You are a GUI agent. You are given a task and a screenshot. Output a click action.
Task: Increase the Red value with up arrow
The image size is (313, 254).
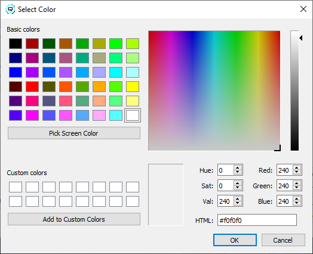297,168
